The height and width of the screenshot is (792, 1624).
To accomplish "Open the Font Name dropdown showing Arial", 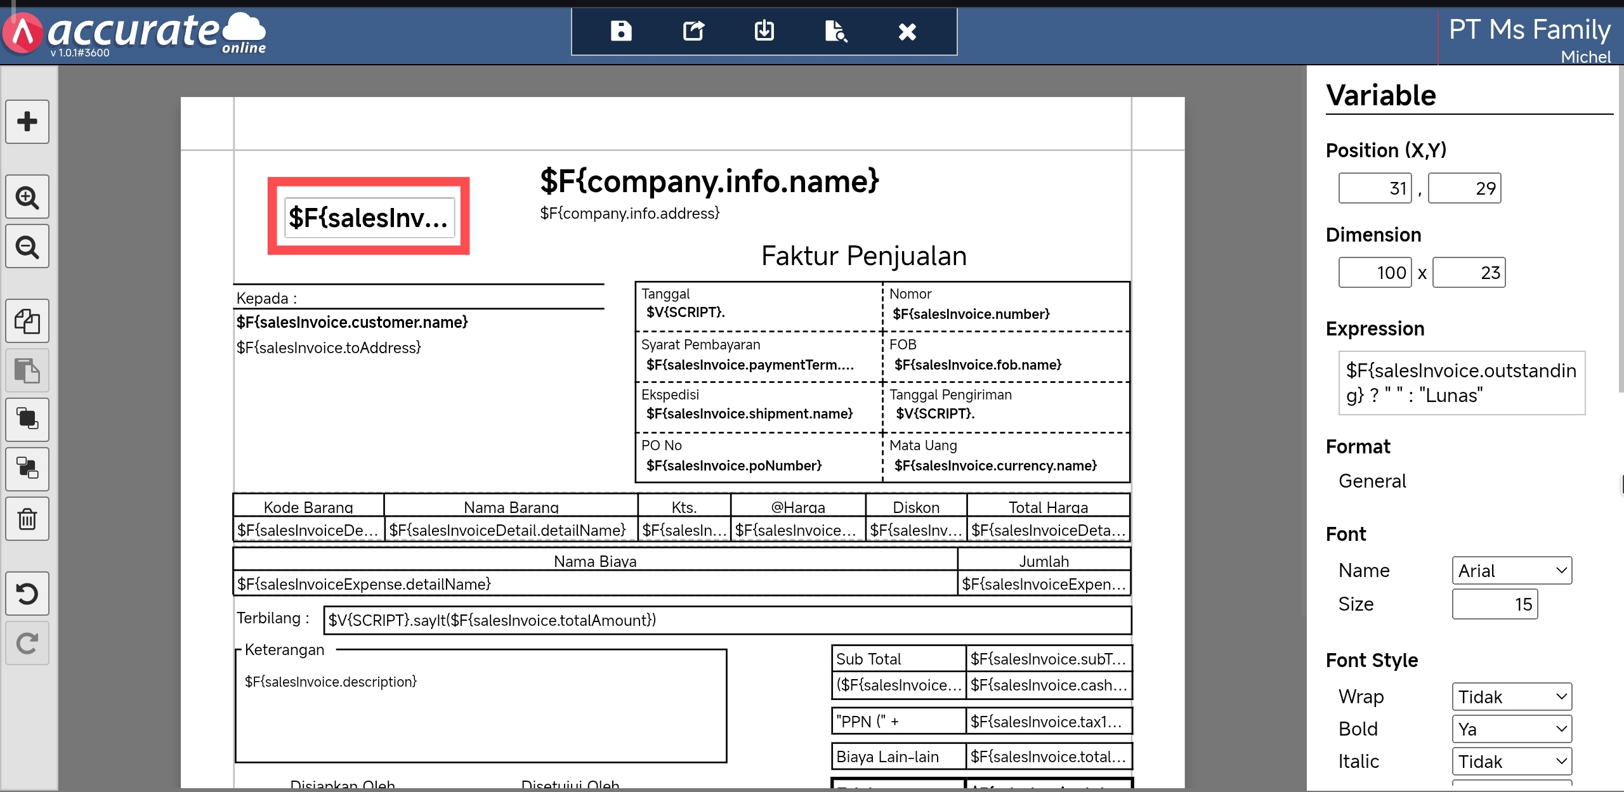I will (1511, 571).
